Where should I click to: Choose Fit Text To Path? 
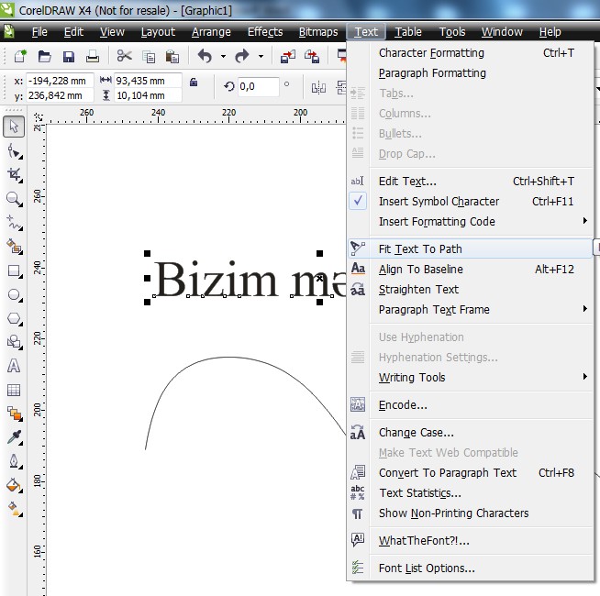click(471, 248)
